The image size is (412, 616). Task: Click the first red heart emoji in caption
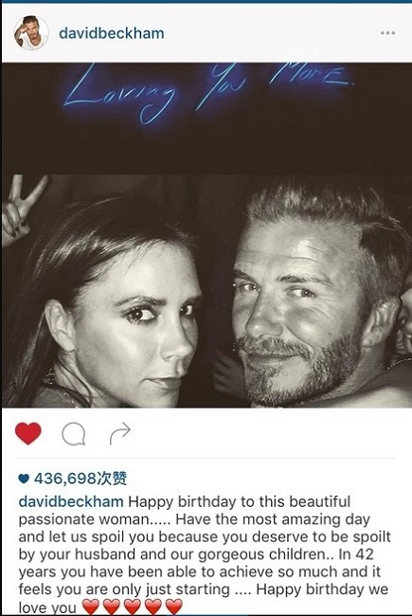coord(91,607)
